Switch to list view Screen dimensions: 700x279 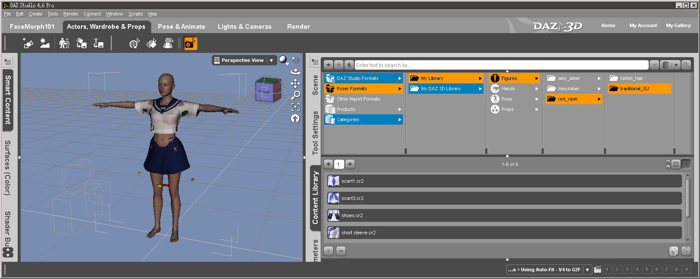click(686, 164)
